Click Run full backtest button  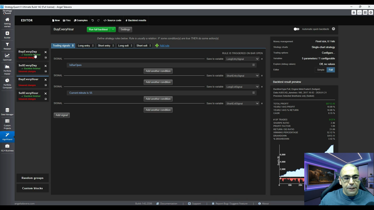(x=98, y=29)
